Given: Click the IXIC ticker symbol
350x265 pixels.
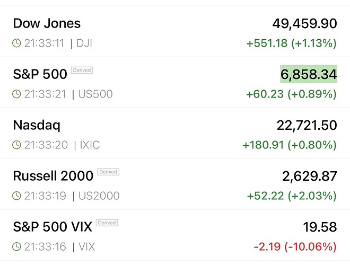Looking at the screenshot, I should click(x=91, y=145).
